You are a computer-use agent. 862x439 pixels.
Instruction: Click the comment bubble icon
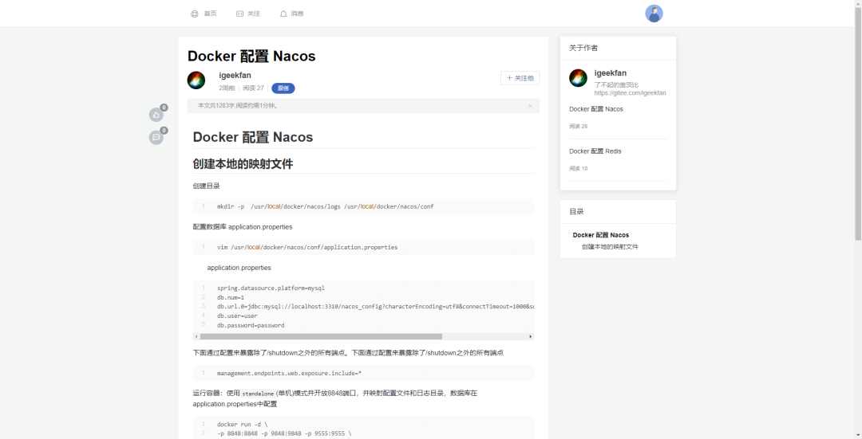coord(156,137)
